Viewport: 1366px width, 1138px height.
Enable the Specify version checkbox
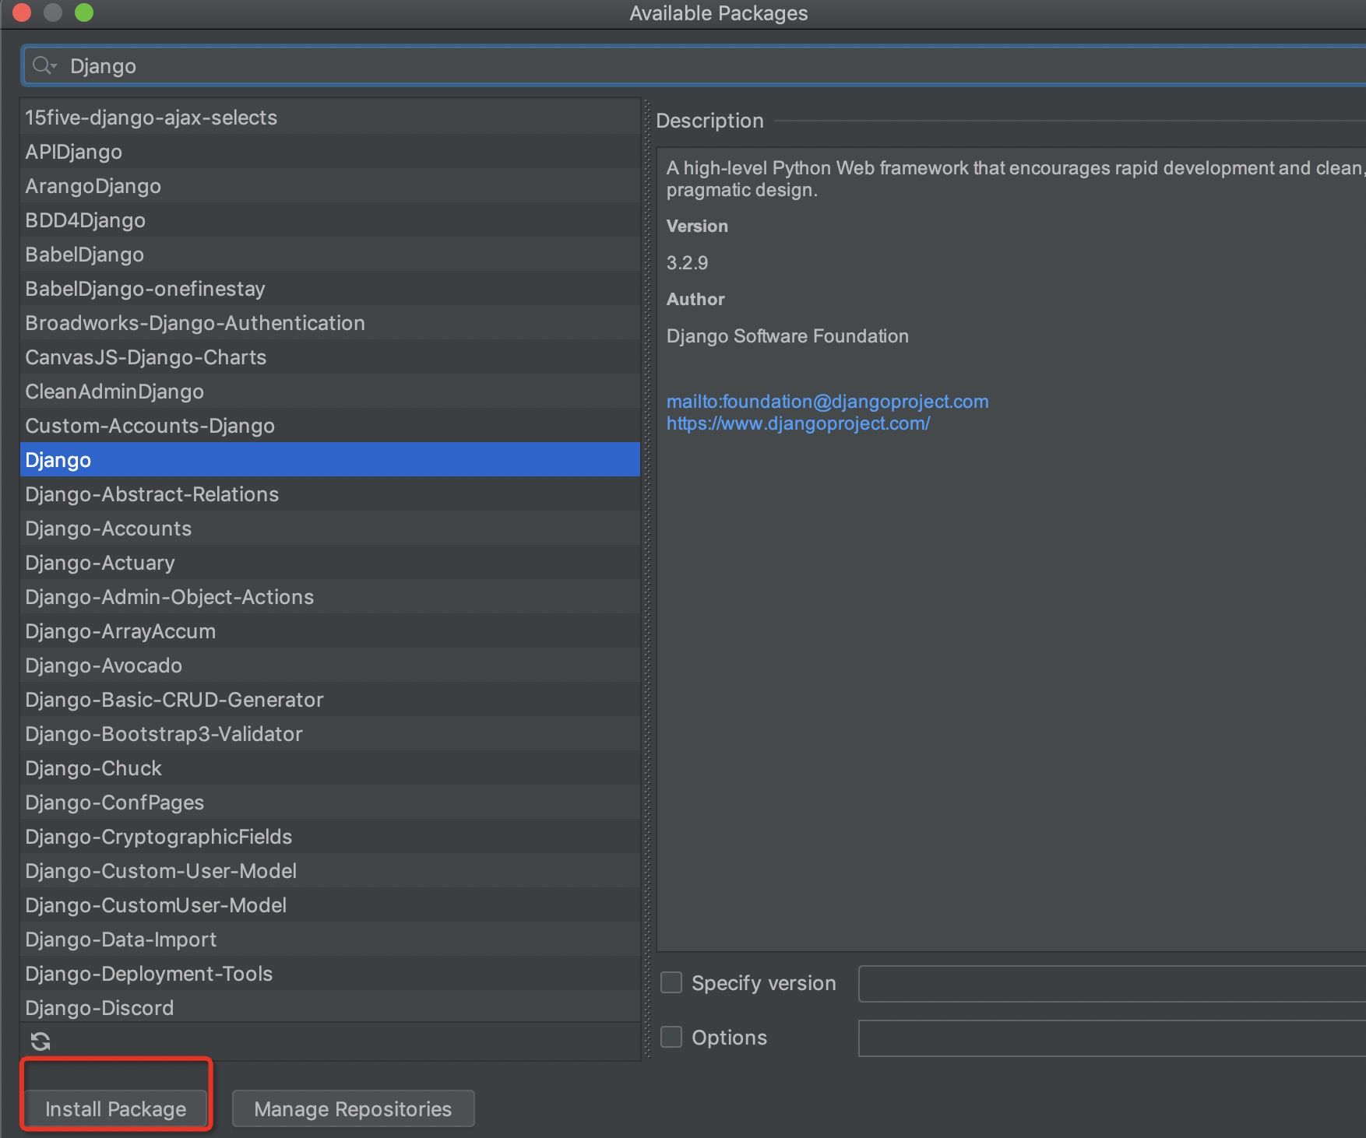(x=671, y=982)
